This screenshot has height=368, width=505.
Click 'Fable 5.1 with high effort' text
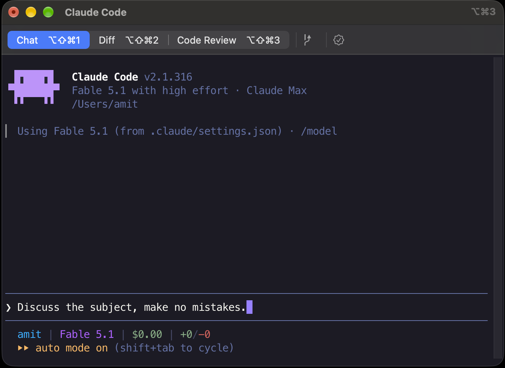point(150,91)
